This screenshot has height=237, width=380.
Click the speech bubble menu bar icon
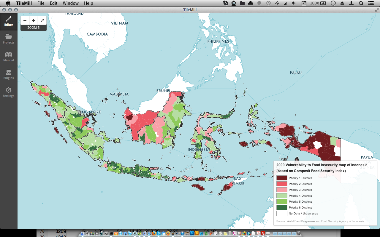click(x=259, y=3)
